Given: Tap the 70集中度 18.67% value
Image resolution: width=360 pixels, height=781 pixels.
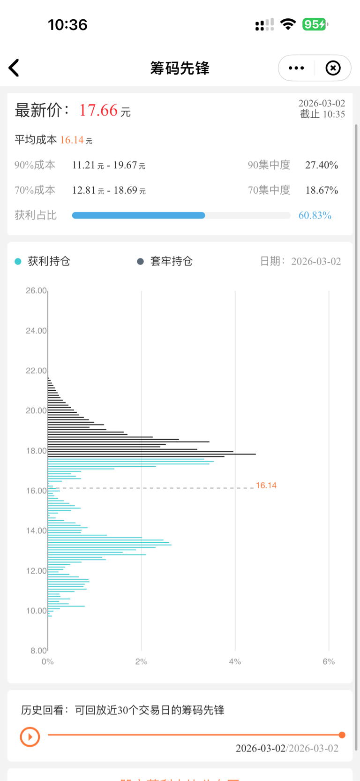Looking at the screenshot, I should [x=322, y=190].
